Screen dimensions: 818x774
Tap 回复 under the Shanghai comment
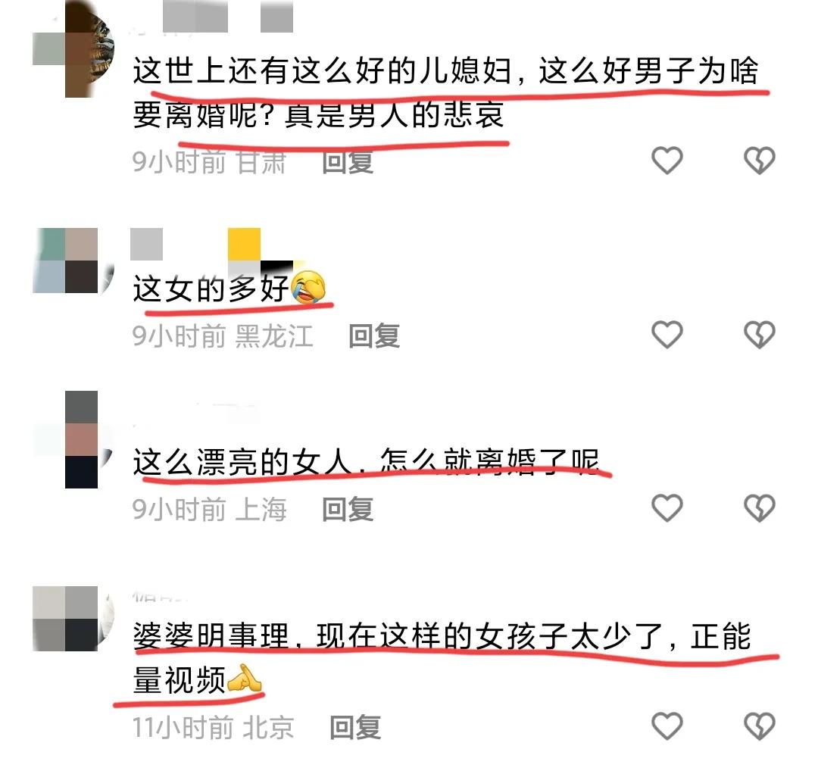pyautogui.click(x=348, y=509)
